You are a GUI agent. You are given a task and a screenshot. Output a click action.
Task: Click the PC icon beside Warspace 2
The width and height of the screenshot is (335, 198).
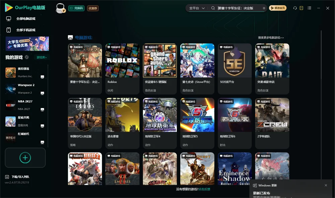tap(42, 93)
